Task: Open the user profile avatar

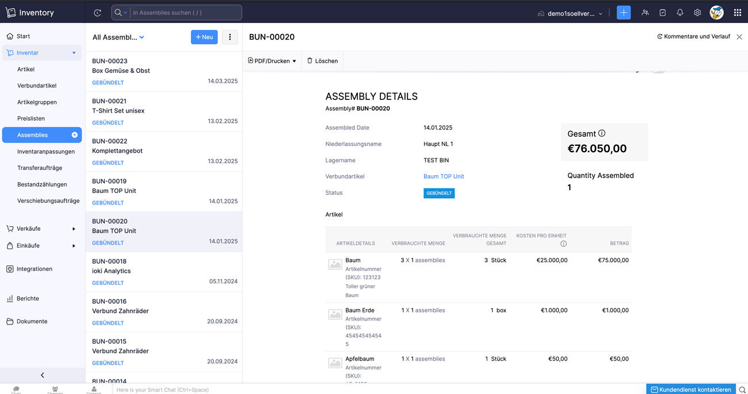Action: (716, 13)
